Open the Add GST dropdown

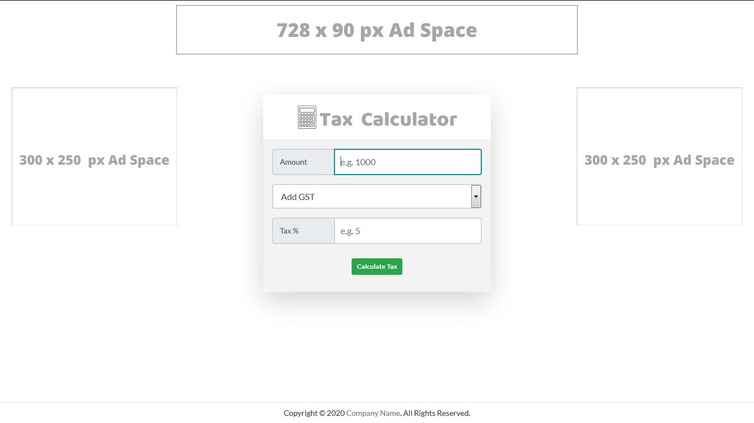pyautogui.click(x=377, y=196)
